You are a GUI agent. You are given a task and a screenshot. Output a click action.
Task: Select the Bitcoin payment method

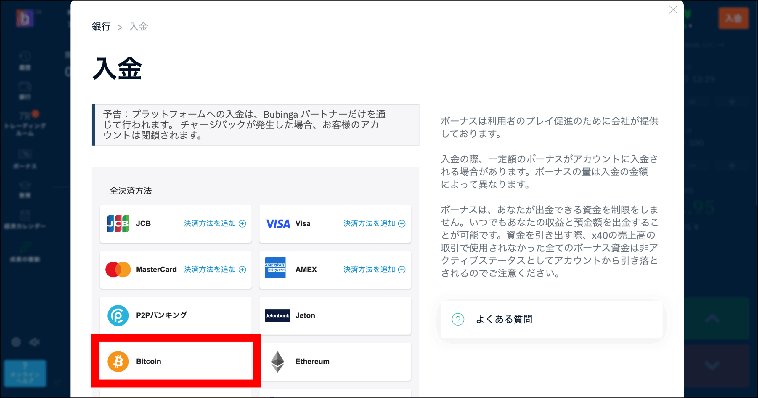click(176, 361)
